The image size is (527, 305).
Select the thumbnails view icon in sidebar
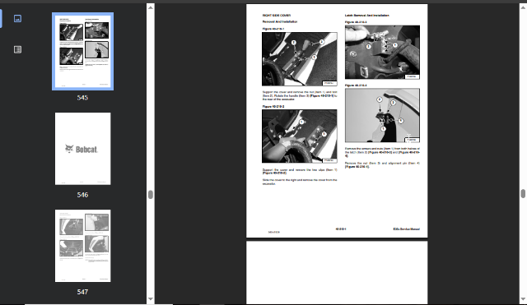(17, 18)
